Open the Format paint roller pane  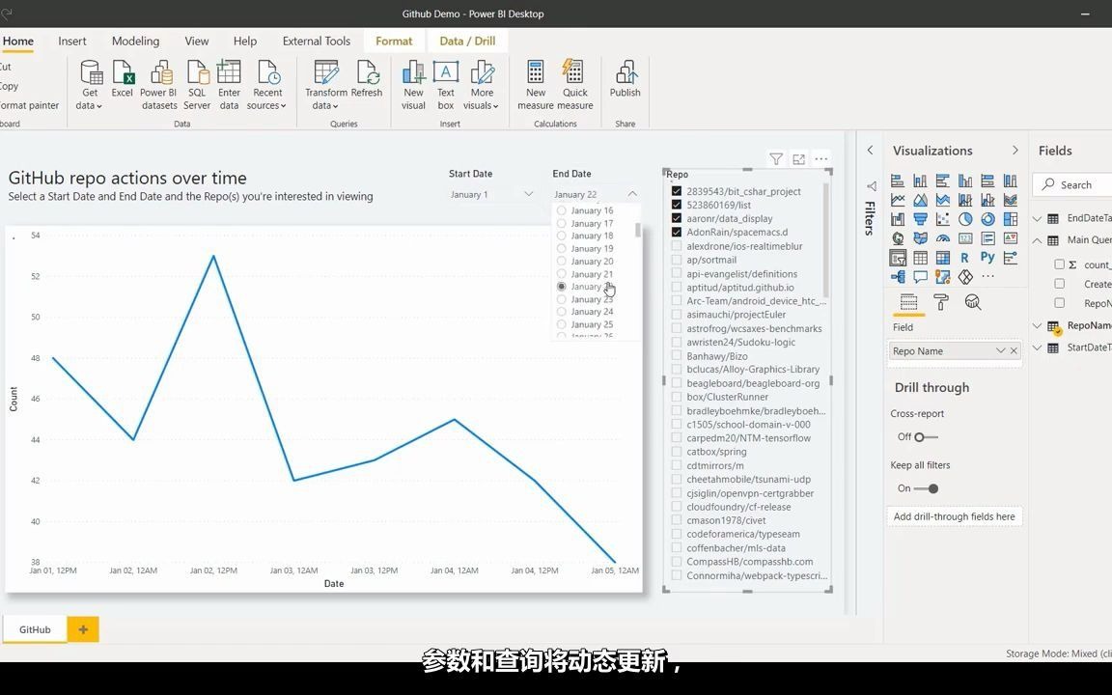tap(941, 301)
